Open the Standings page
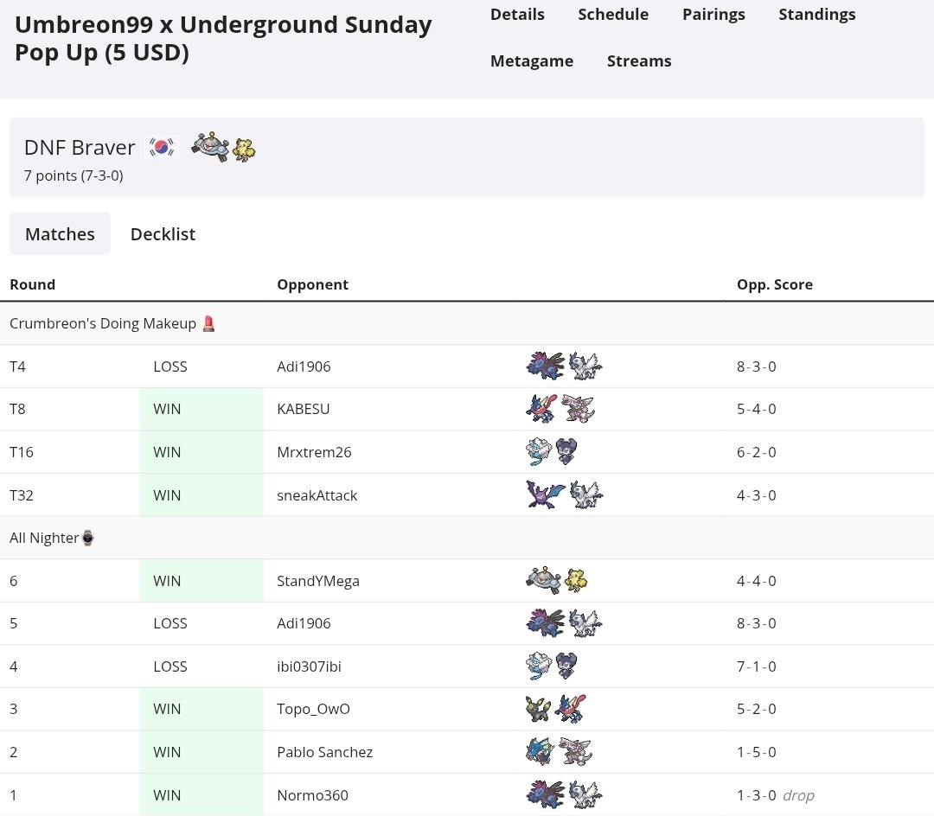The width and height of the screenshot is (934, 816). pos(816,14)
